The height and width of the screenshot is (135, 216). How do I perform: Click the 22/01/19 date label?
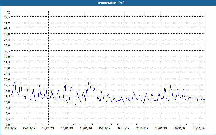142,129
